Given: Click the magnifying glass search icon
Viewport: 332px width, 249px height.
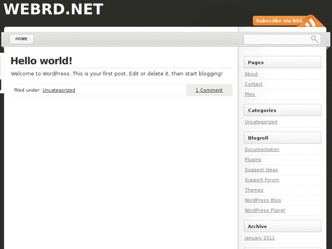Looking at the screenshot, I should [x=315, y=39].
